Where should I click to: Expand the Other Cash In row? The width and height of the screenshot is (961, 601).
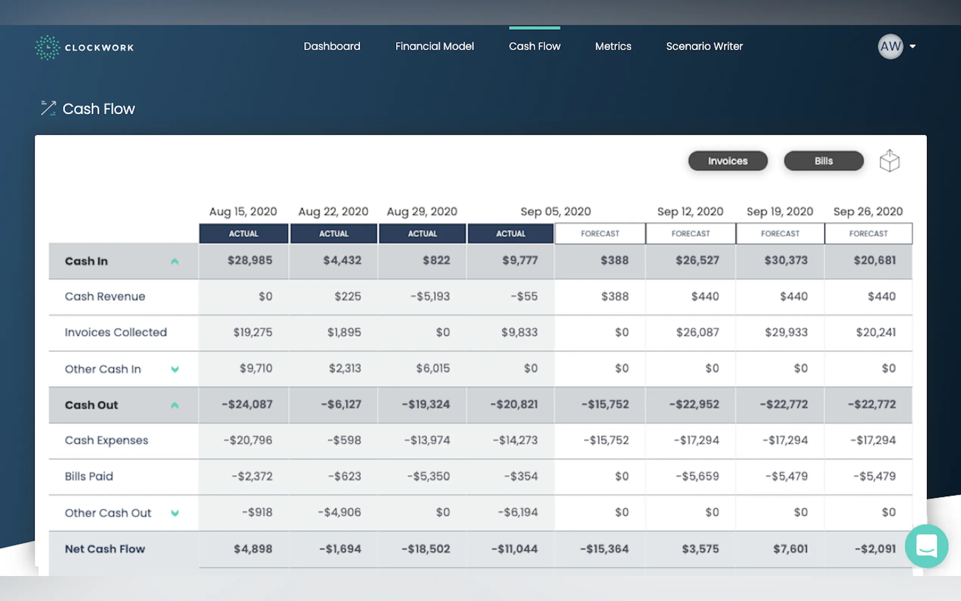pyautogui.click(x=174, y=369)
